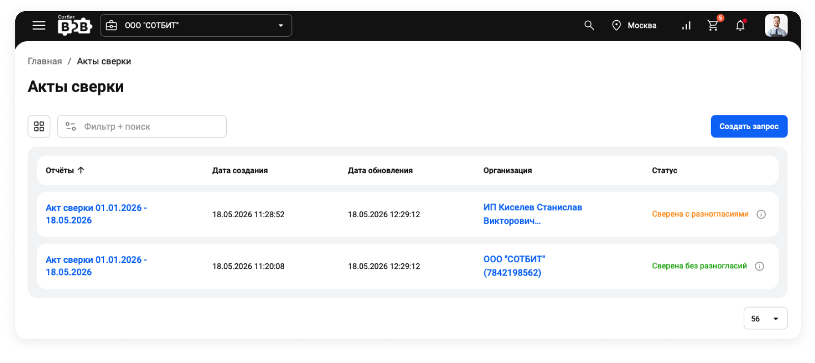Show info for Сверена с разногласиями status

(761, 214)
